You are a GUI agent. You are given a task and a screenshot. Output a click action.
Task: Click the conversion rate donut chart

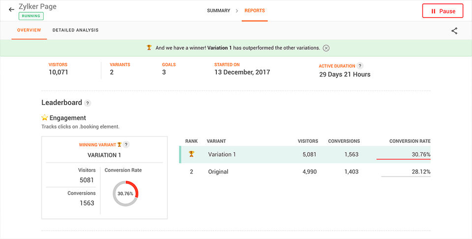125,193
